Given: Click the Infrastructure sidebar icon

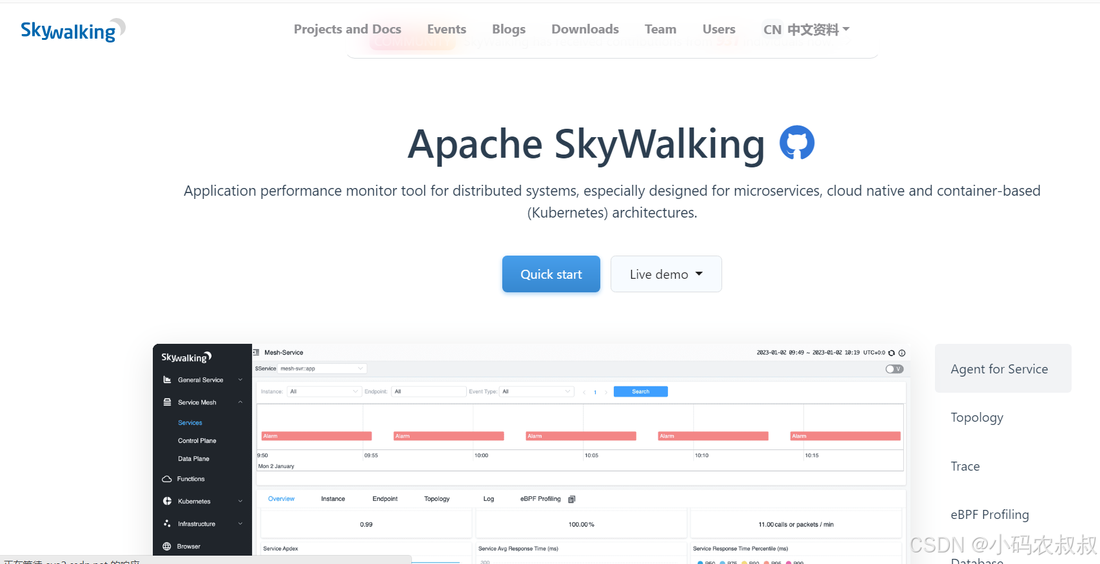Looking at the screenshot, I should [x=167, y=524].
